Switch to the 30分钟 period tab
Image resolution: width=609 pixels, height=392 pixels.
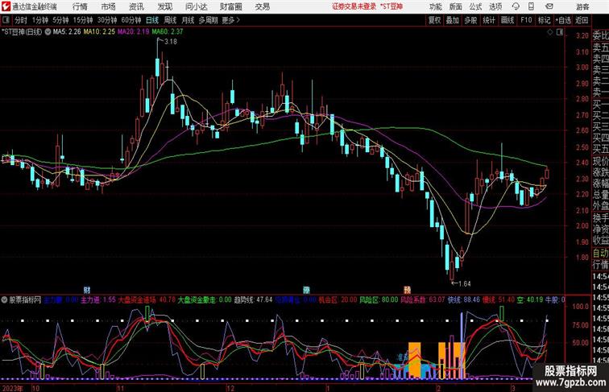point(107,20)
